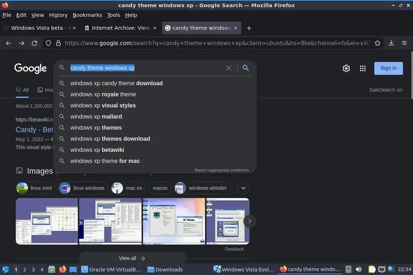Filter images by macos chip

coord(160,188)
